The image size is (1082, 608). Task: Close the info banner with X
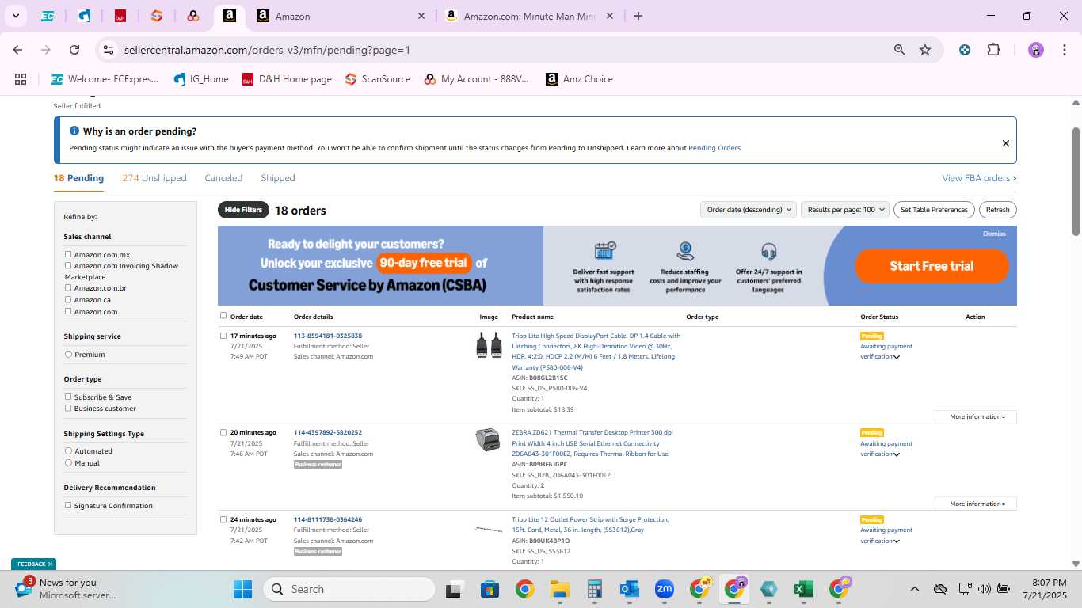[1006, 143]
